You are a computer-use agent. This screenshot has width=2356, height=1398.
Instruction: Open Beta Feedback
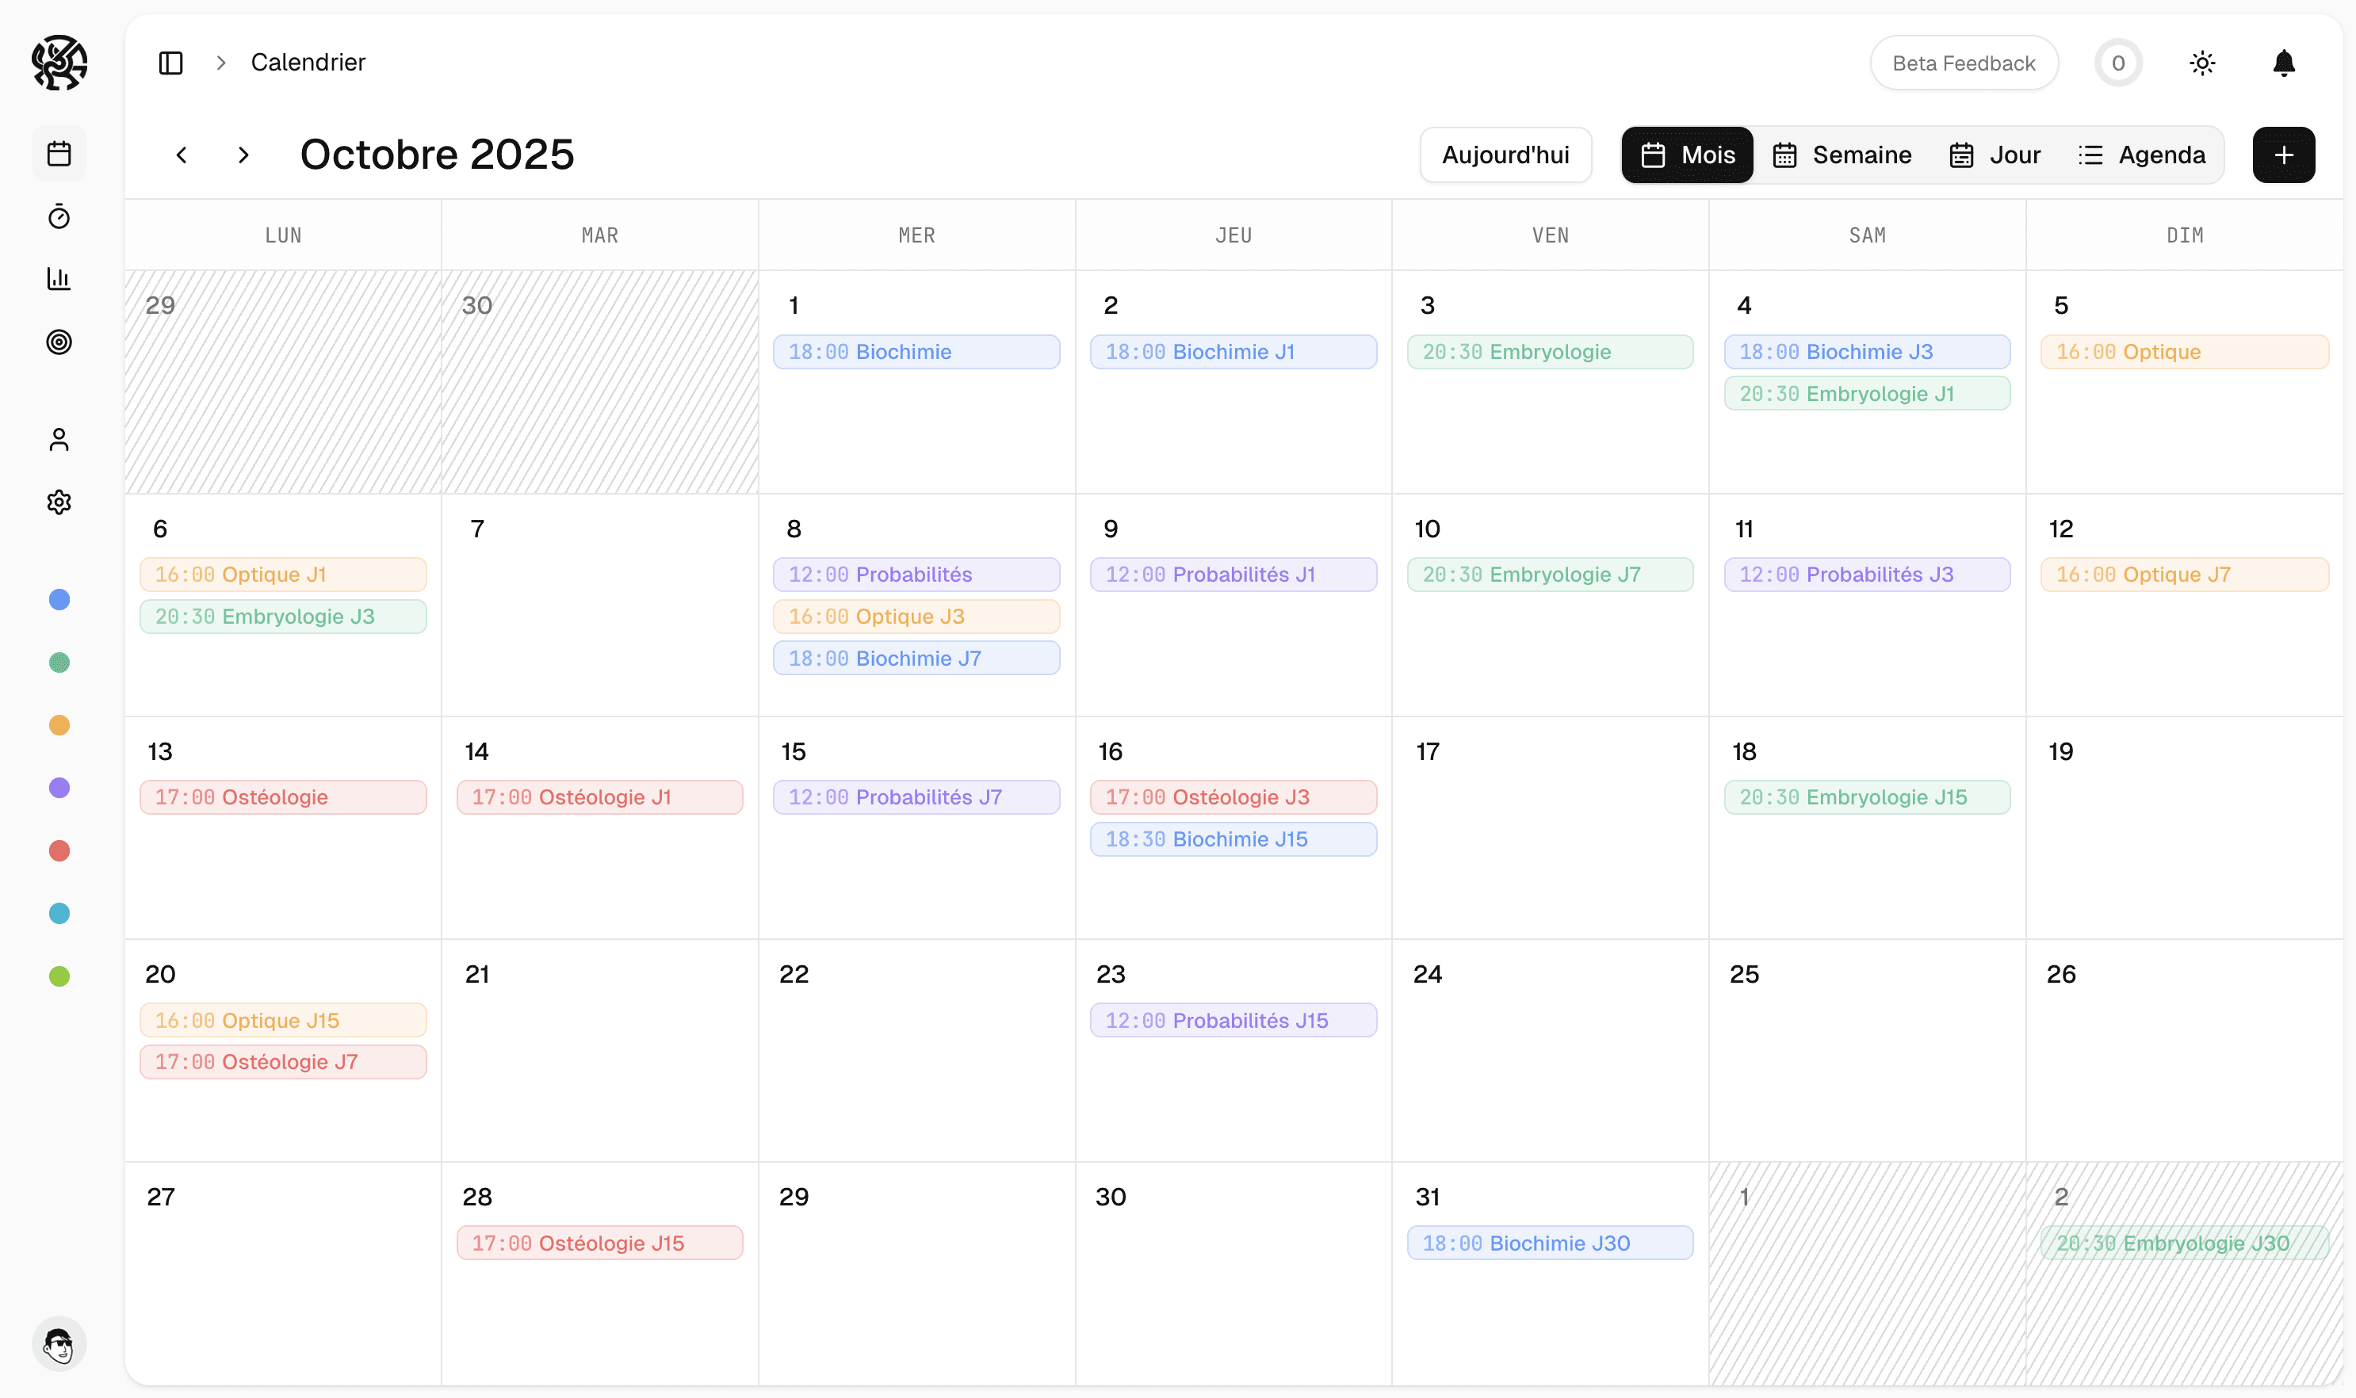(1963, 62)
